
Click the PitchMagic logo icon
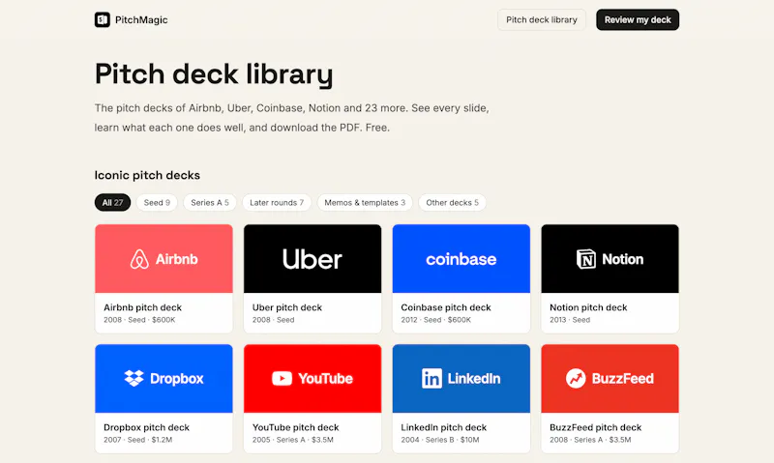pos(103,19)
